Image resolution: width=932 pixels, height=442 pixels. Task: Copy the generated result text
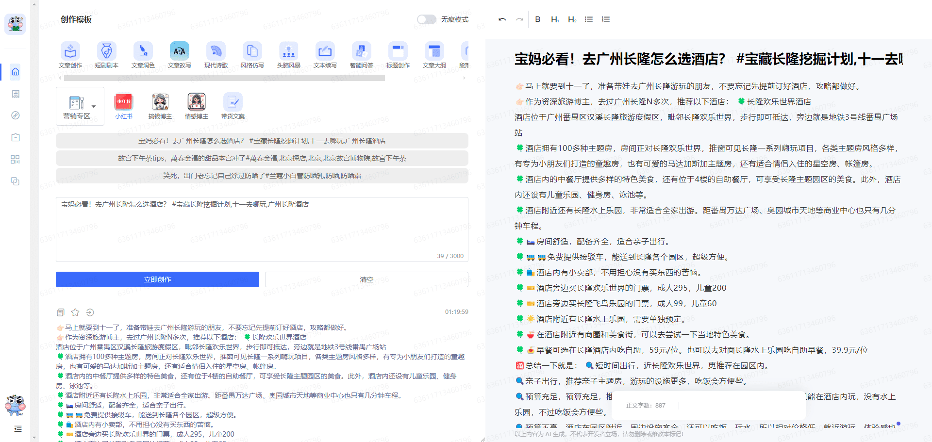click(61, 312)
